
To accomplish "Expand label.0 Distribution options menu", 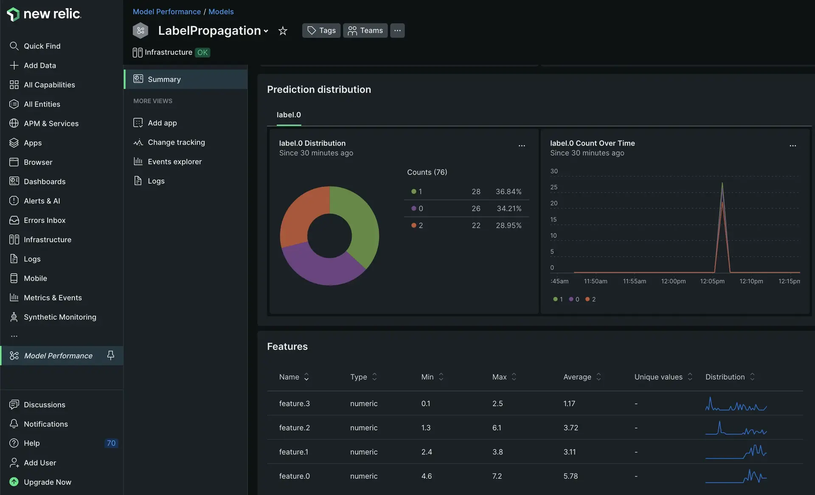I will [522, 145].
